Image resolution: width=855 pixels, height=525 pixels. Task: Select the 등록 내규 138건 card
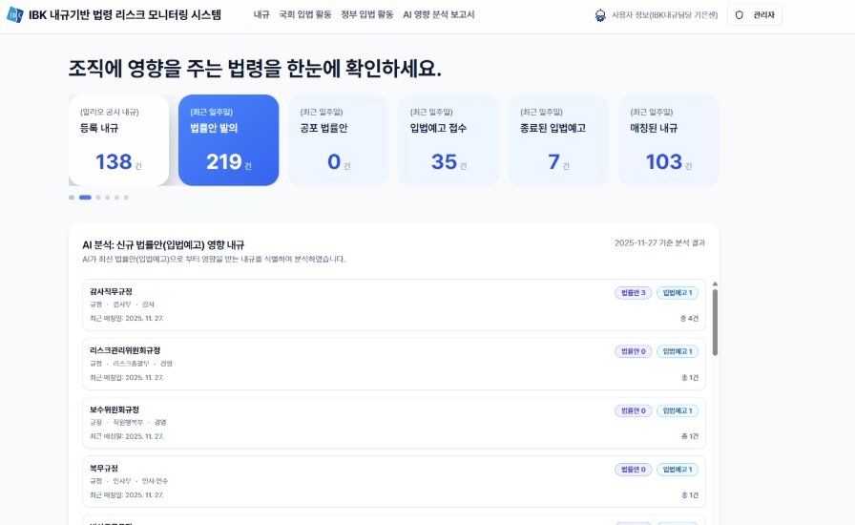click(x=118, y=139)
